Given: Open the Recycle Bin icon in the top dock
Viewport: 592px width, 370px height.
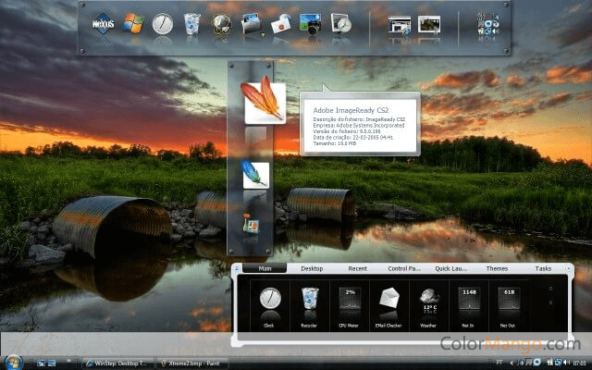Looking at the screenshot, I should (192, 23).
